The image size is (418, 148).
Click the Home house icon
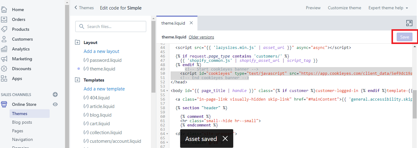click(x=4, y=10)
